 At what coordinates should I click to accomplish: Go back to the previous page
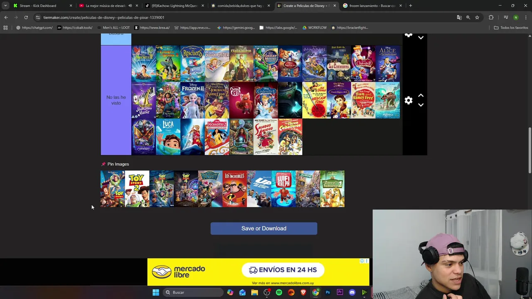[6, 17]
